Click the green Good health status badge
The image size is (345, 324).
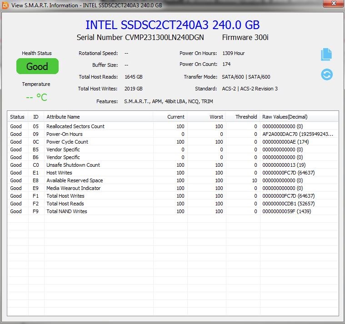click(37, 66)
